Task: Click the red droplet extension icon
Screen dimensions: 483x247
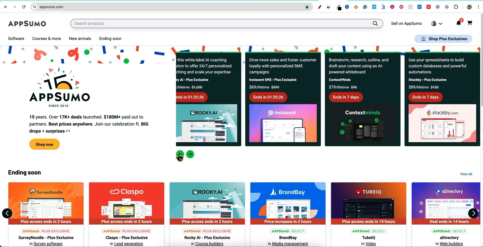Action: [x=392, y=7]
